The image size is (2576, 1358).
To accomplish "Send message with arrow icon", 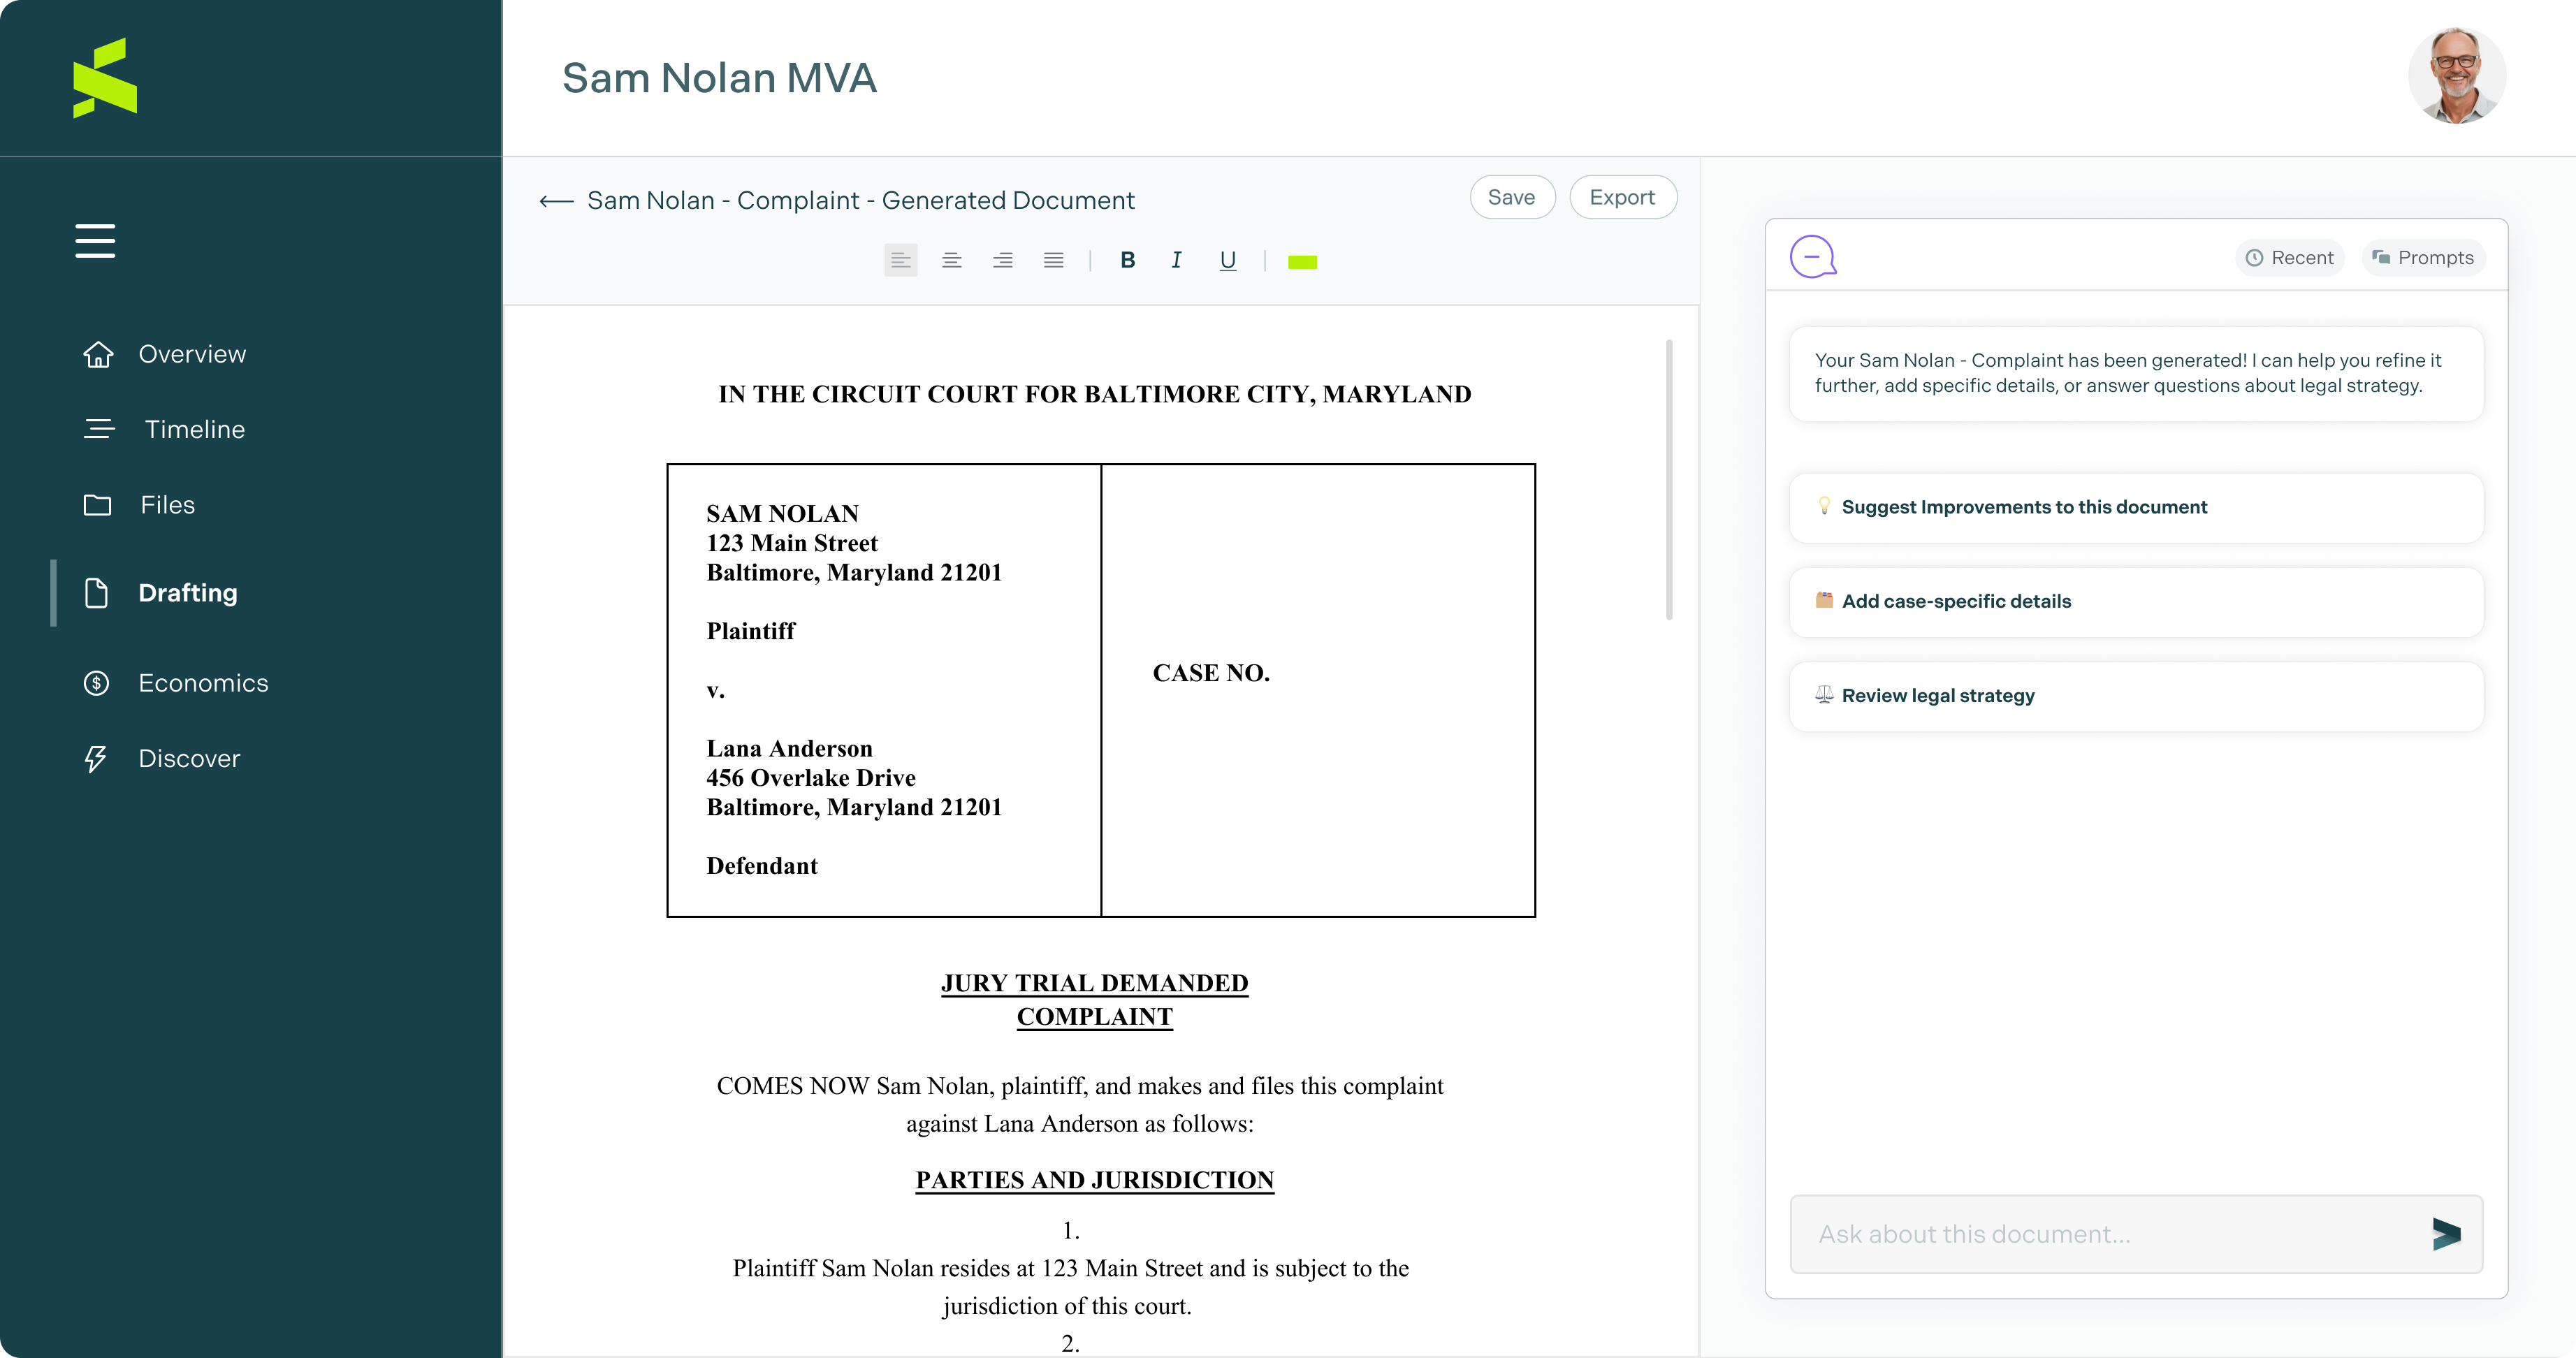I will (x=2445, y=1233).
